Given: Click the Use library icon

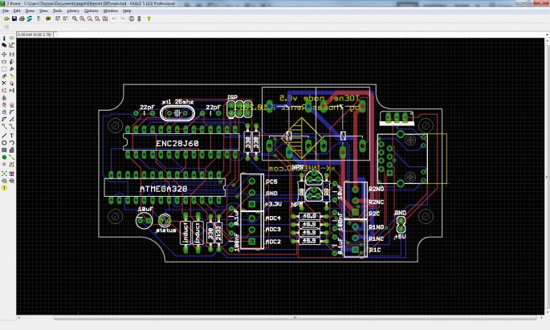Looking at the screenshot, I should [x=48, y=18].
